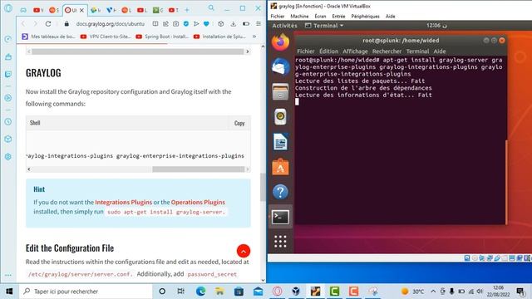Image resolution: width=532 pixels, height=299 pixels.
Task: Open Affichage menu in terminal
Action: pyautogui.click(x=355, y=51)
